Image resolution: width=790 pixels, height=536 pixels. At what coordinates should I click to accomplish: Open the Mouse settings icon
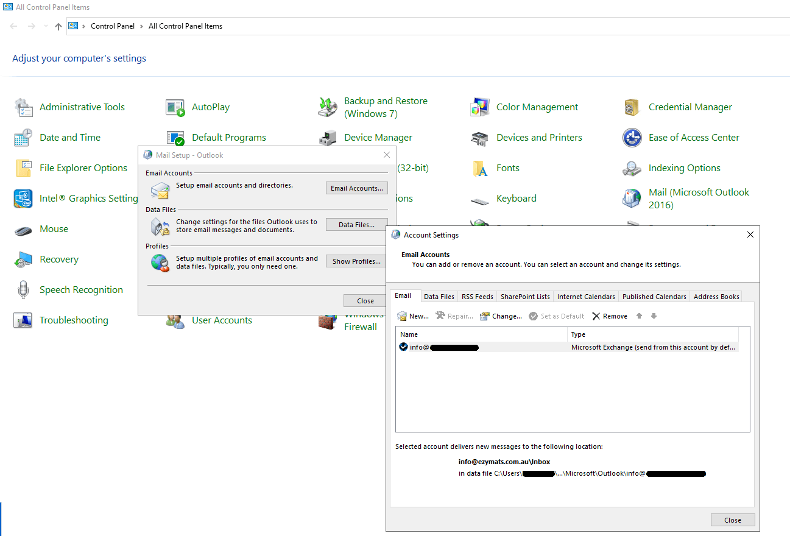click(x=23, y=230)
